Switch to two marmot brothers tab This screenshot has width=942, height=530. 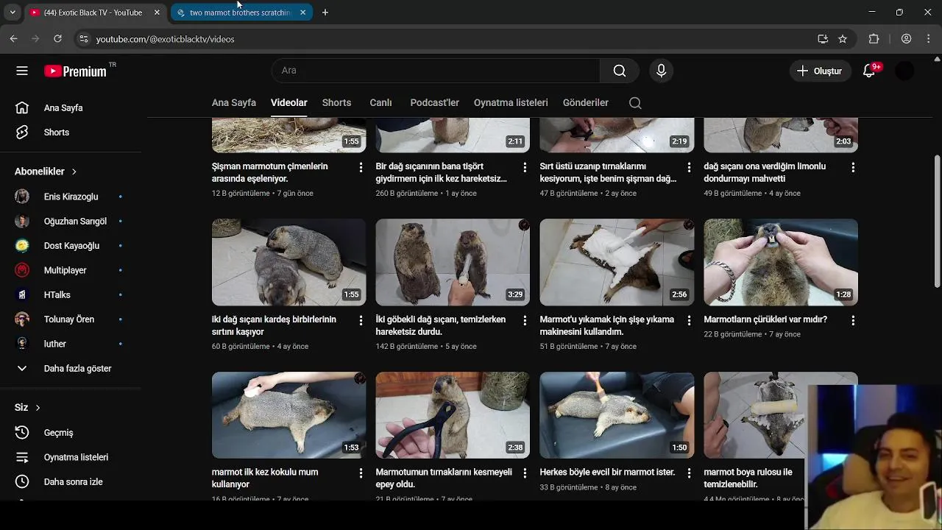coord(241,13)
